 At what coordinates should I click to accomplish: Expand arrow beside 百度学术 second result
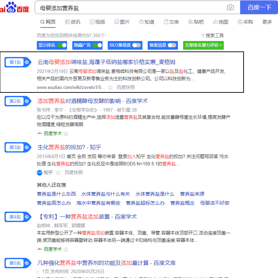[66, 134]
